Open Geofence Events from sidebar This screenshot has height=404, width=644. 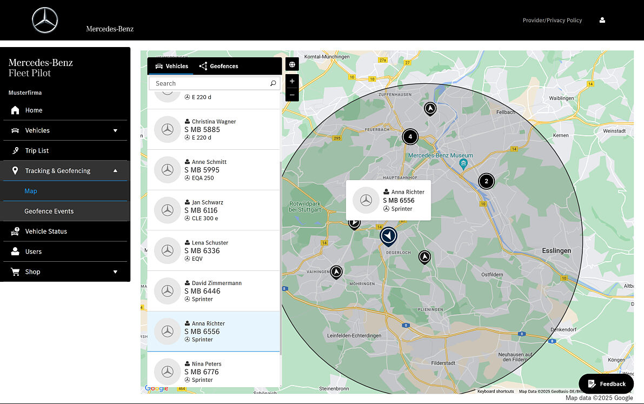click(49, 211)
